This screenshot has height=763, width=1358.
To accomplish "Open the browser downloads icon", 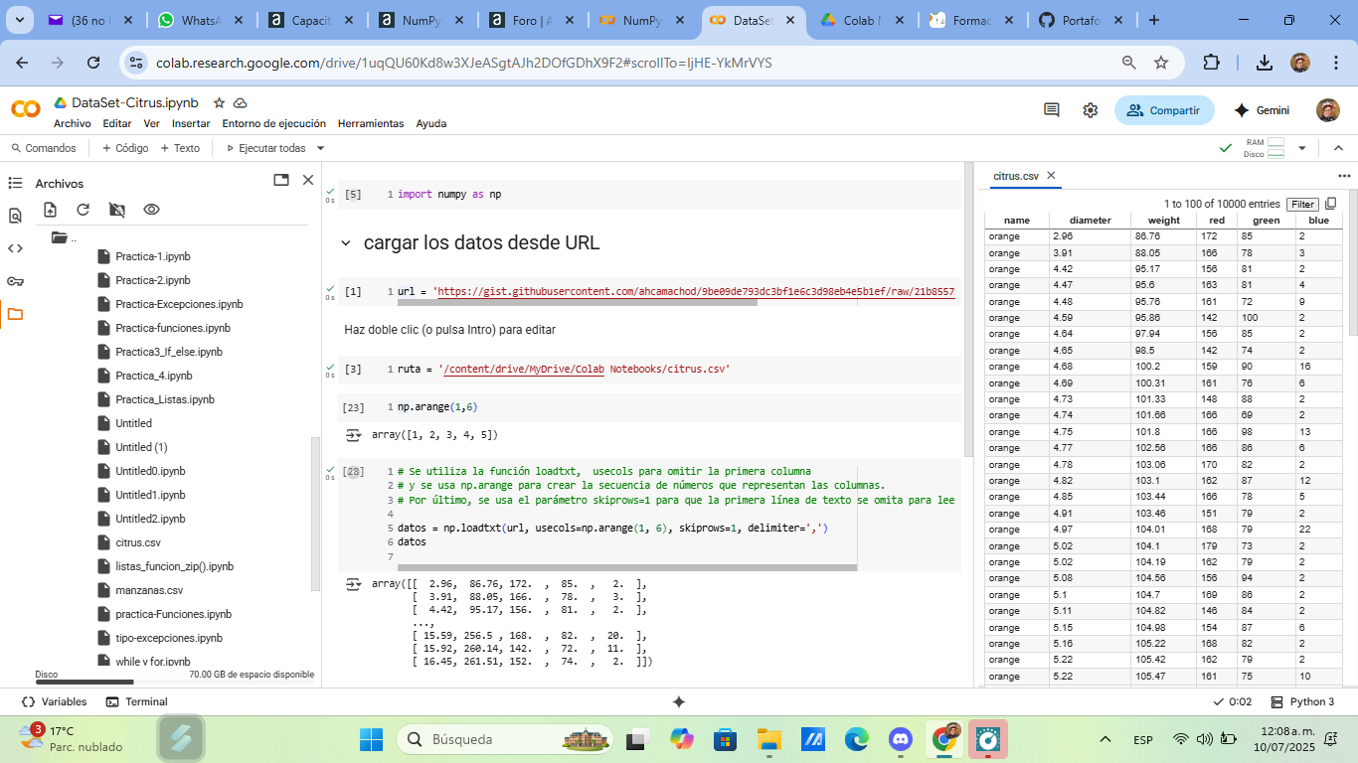I will (1265, 63).
